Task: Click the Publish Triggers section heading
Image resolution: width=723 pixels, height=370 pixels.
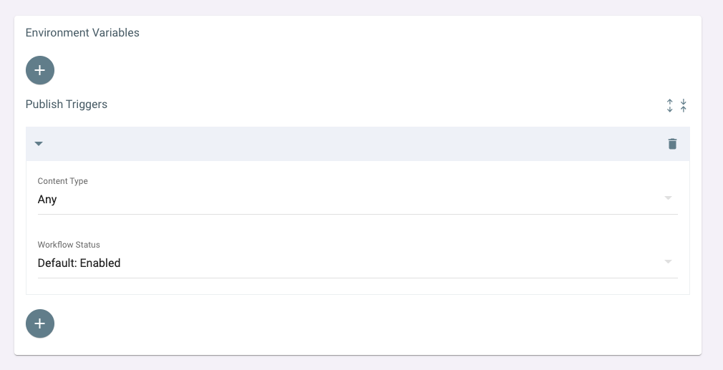Action: 67,104
